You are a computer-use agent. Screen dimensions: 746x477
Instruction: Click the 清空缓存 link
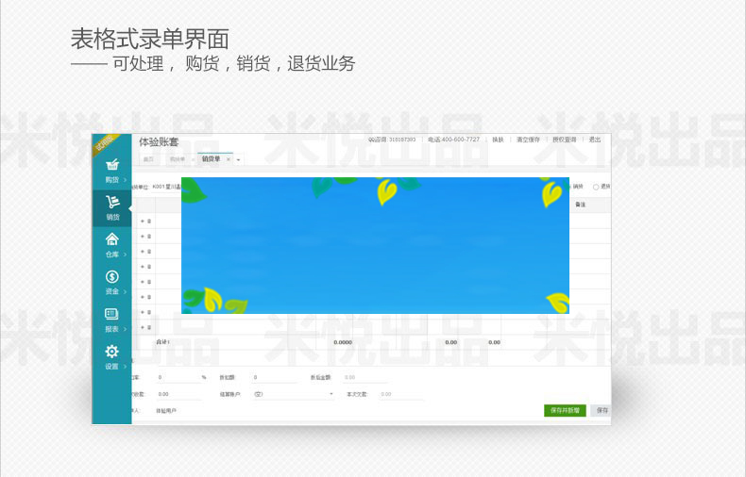click(528, 140)
